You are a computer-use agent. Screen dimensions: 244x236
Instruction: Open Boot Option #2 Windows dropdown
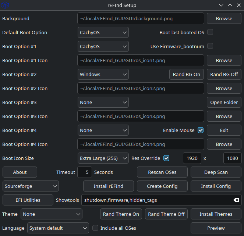(103, 74)
